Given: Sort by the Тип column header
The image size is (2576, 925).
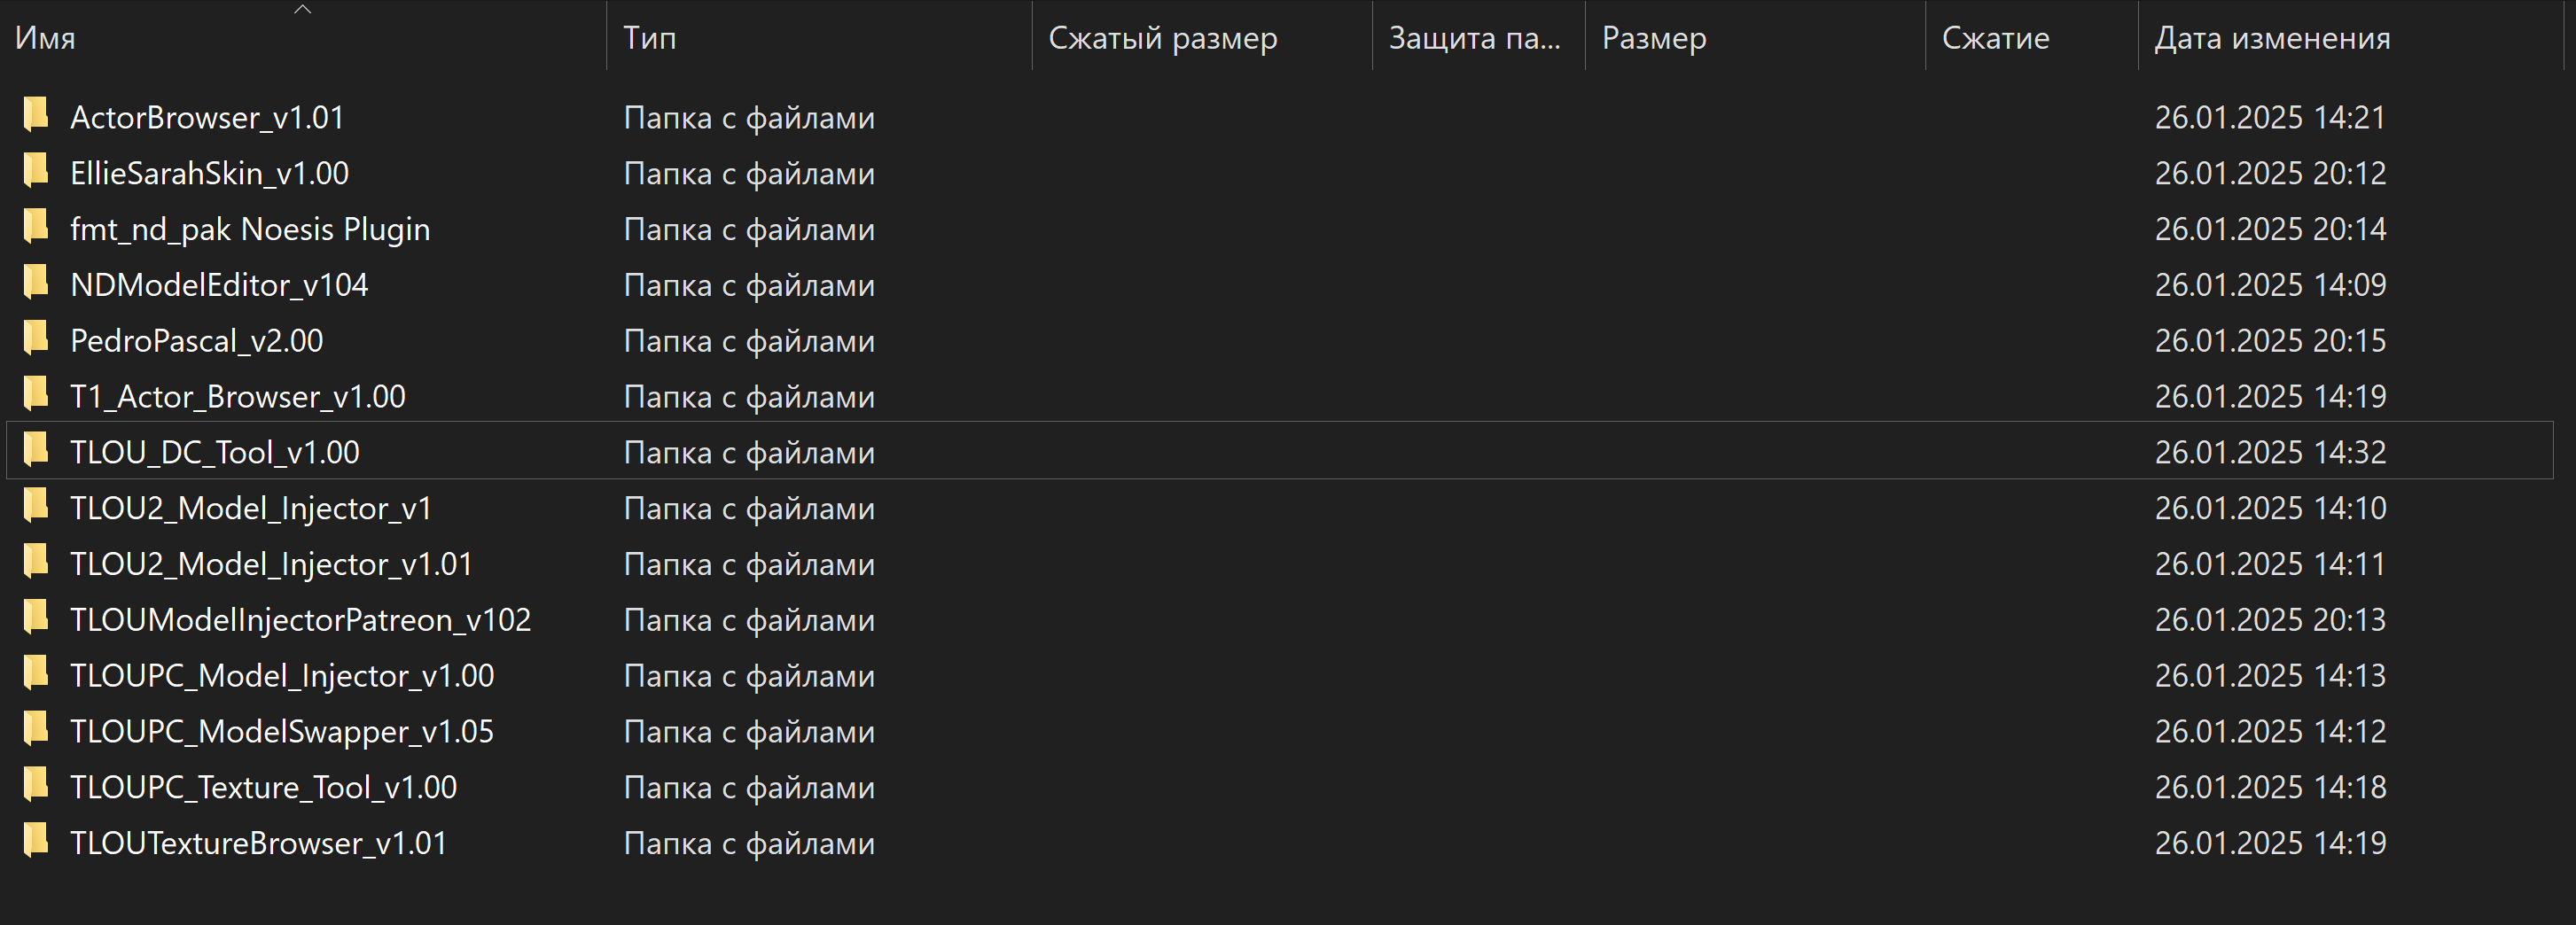Looking at the screenshot, I should [650, 38].
